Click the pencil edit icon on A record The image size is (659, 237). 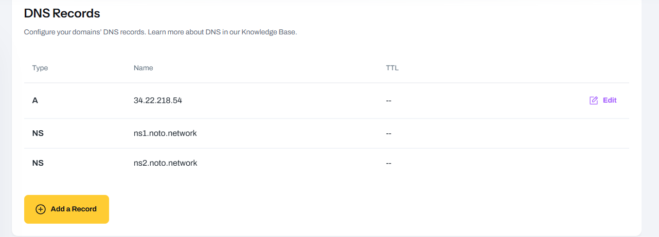[594, 101]
